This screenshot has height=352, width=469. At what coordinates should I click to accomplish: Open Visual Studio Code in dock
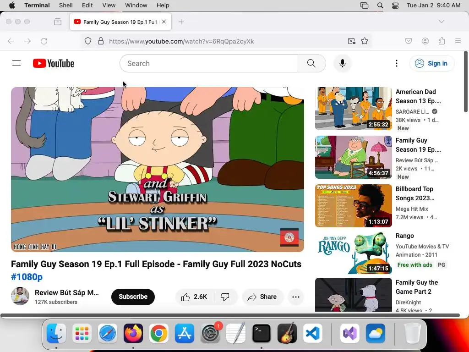click(x=312, y=333)
